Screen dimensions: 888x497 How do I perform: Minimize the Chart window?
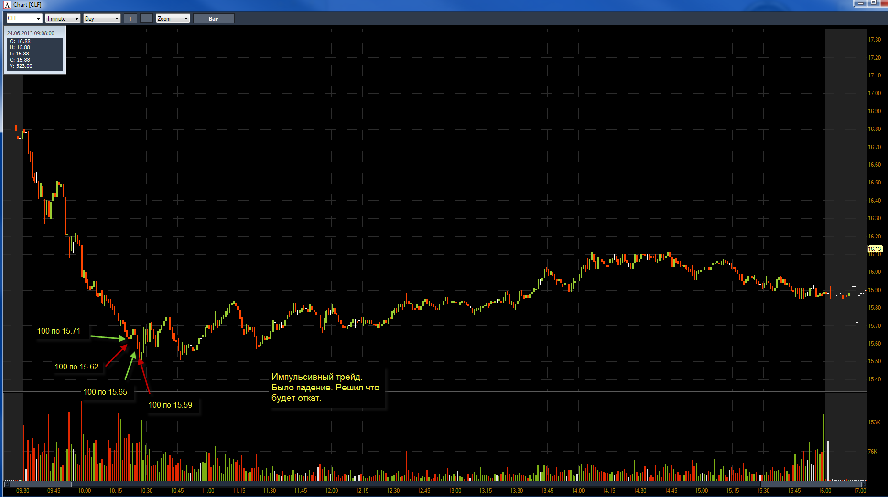[x=860, y=3]
